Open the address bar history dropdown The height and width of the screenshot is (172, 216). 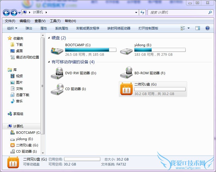[136, 12]
